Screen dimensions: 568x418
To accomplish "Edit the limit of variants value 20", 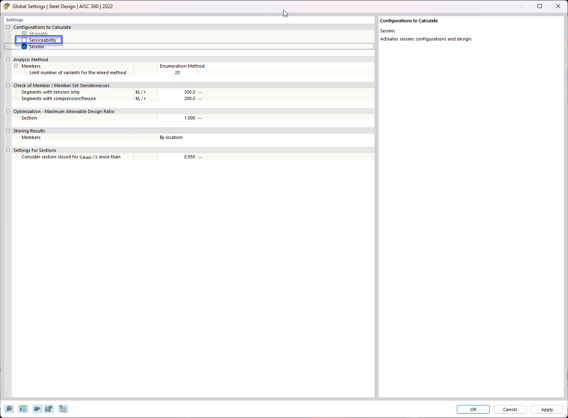I will [x=177, y=72].
